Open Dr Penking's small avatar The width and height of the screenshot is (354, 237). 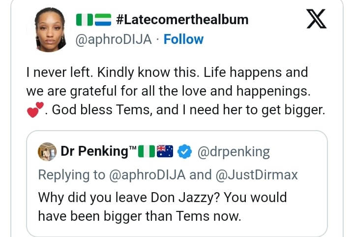point(47,152)
